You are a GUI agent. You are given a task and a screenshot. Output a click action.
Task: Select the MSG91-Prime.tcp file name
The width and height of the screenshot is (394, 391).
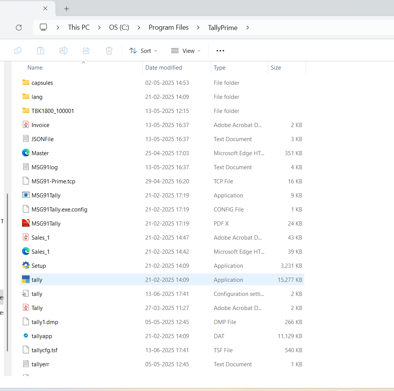pyautogui.click(x=53, y=181)
